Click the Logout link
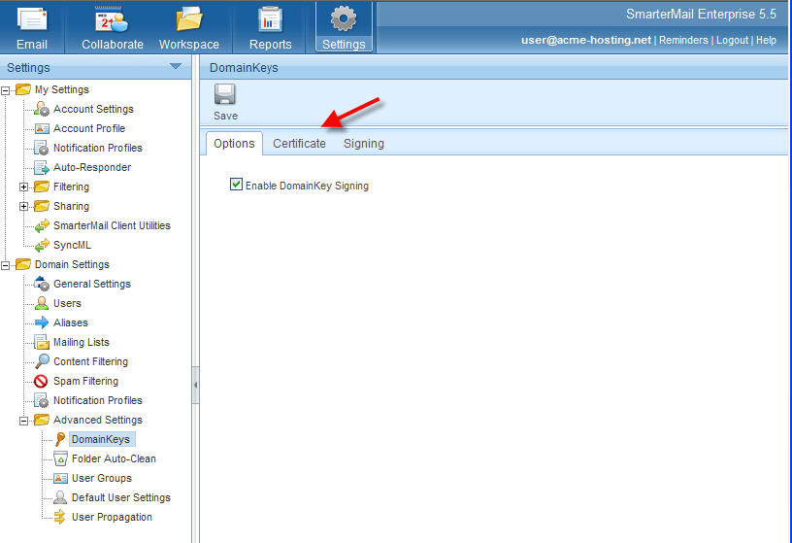Viewport: 792px width, 543px height. (732, 40)
